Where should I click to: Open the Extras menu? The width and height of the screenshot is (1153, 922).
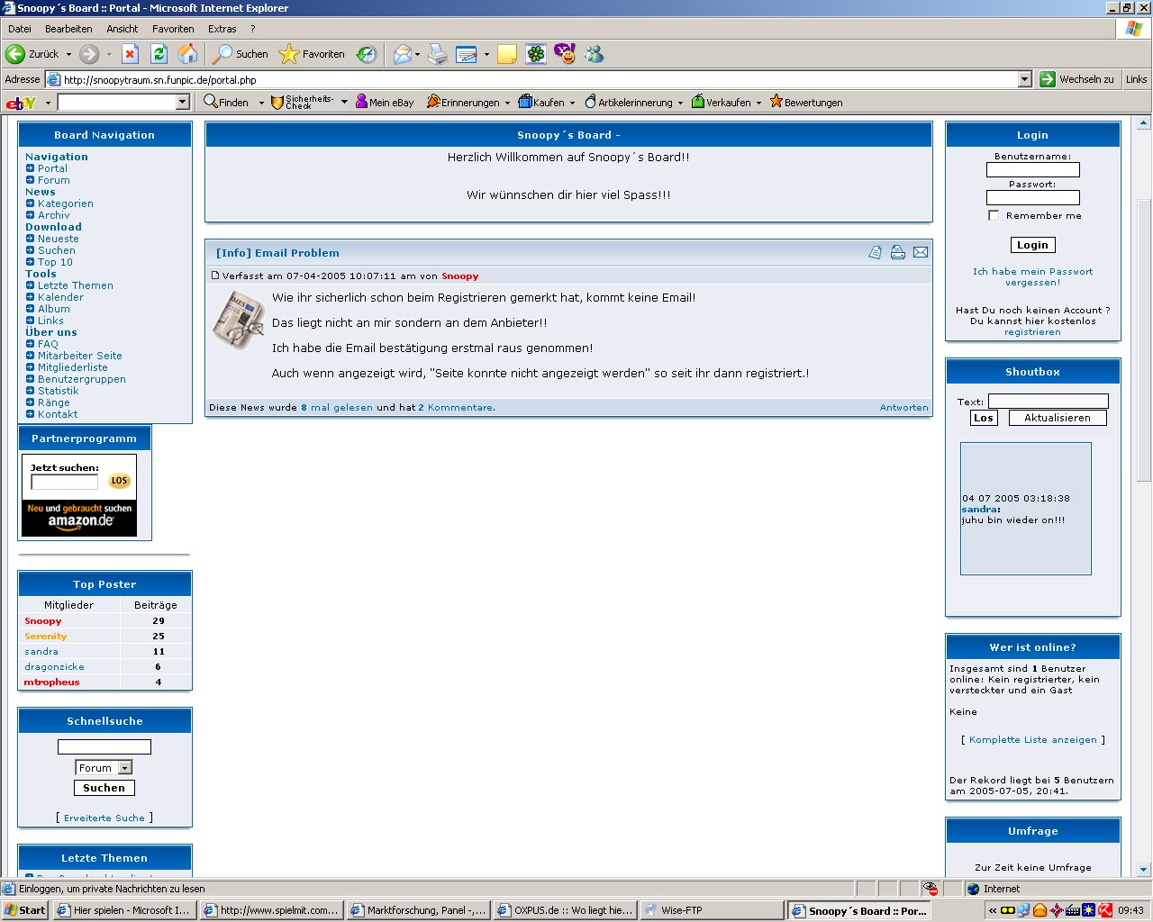pyautogui.click(x=222, y=29)
